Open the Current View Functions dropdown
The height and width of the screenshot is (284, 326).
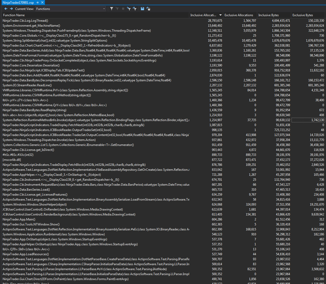pos(71,9)
